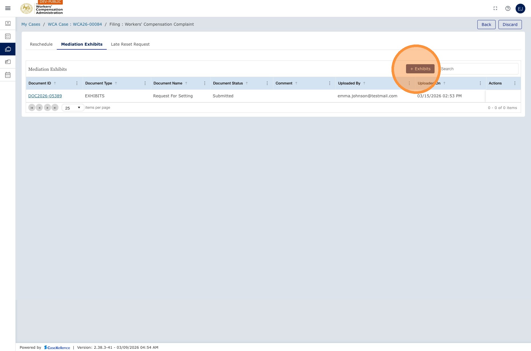Go to next page pager button
This screenshot has height=351, width=531.
coord(47,108)
